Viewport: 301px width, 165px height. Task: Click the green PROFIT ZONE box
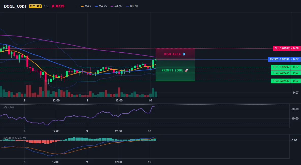[x=175, y=70]
